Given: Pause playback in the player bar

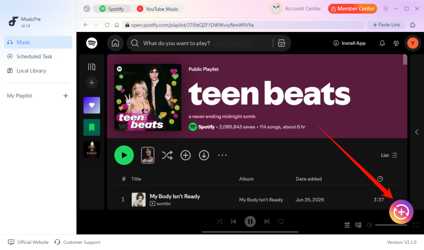Looking at the screenshot, I should coord(250,221).
